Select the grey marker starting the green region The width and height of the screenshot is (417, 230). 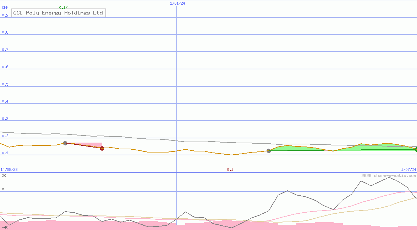tap(269, 151)
